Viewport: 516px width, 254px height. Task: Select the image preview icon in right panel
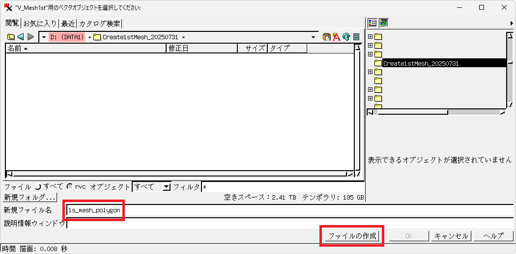pyautogui.click(x=384, y=23)
